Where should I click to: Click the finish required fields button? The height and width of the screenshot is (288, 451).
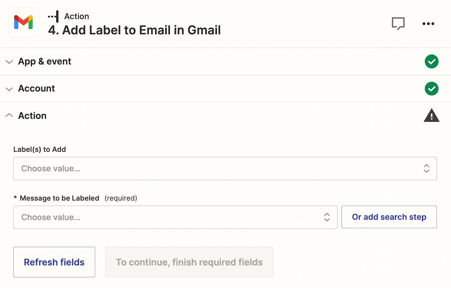(x=189, y=262)
